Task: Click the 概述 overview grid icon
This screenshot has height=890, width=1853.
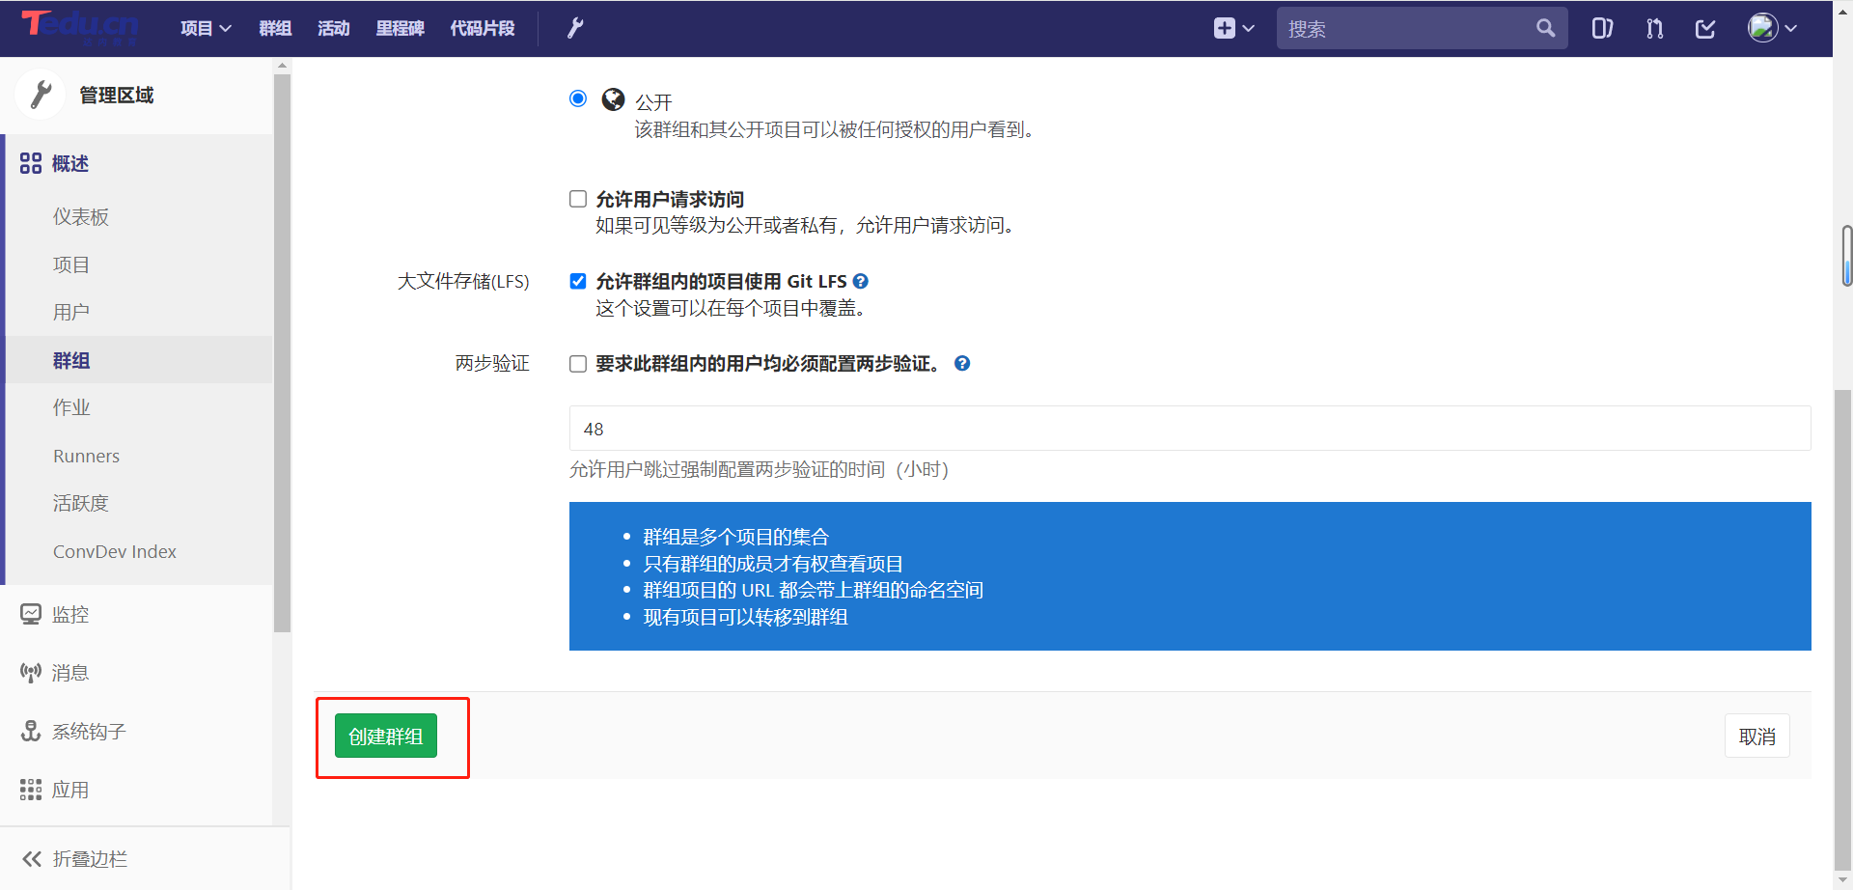Action: [x=31, y=163]
